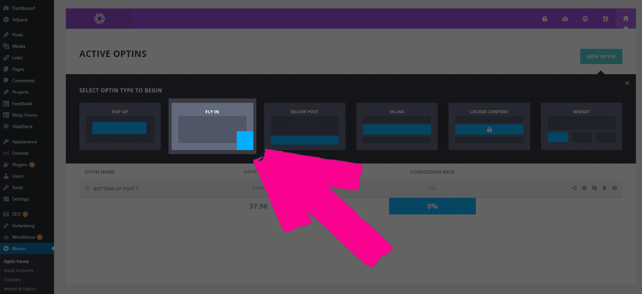Open Links in the admin sidebar
Screen dimensions: 642x294
coord(27,58)
